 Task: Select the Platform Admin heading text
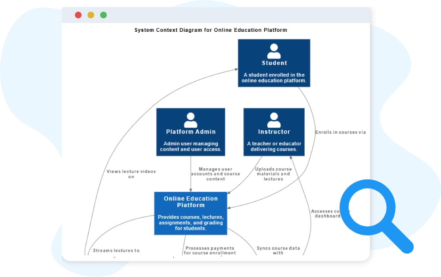click(191, 132)
